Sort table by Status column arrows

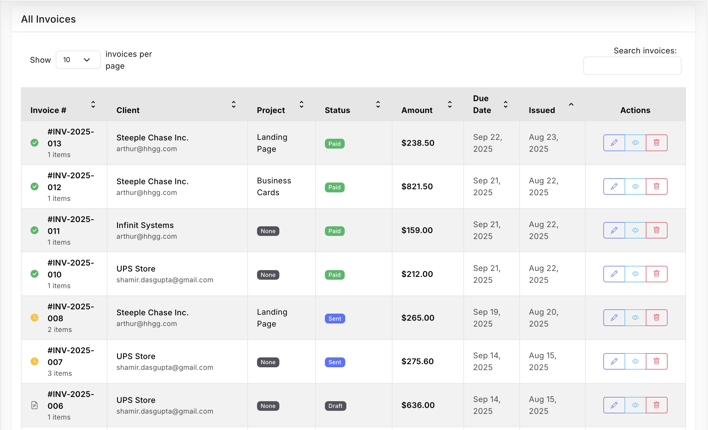click(378, 105)
